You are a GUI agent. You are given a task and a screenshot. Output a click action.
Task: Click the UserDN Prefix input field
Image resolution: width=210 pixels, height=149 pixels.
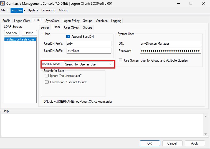pyautogui.click(x=88, y=44)
